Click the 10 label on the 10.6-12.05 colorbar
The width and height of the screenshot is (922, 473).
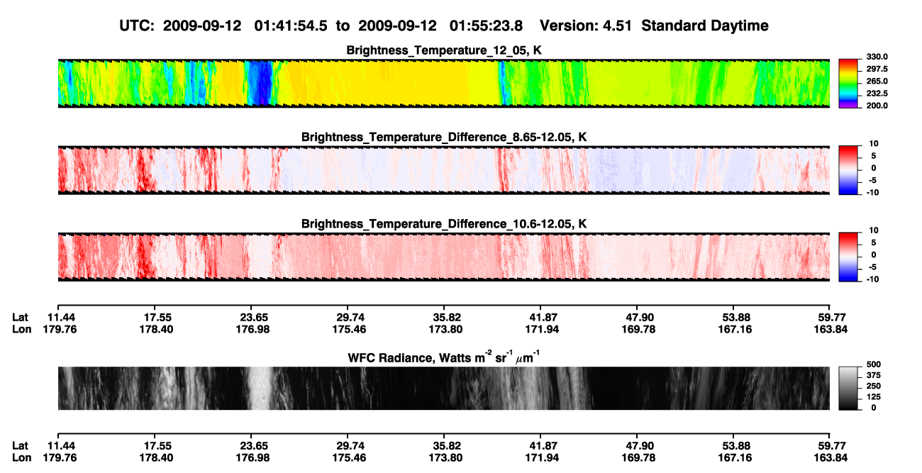(874, 230)
